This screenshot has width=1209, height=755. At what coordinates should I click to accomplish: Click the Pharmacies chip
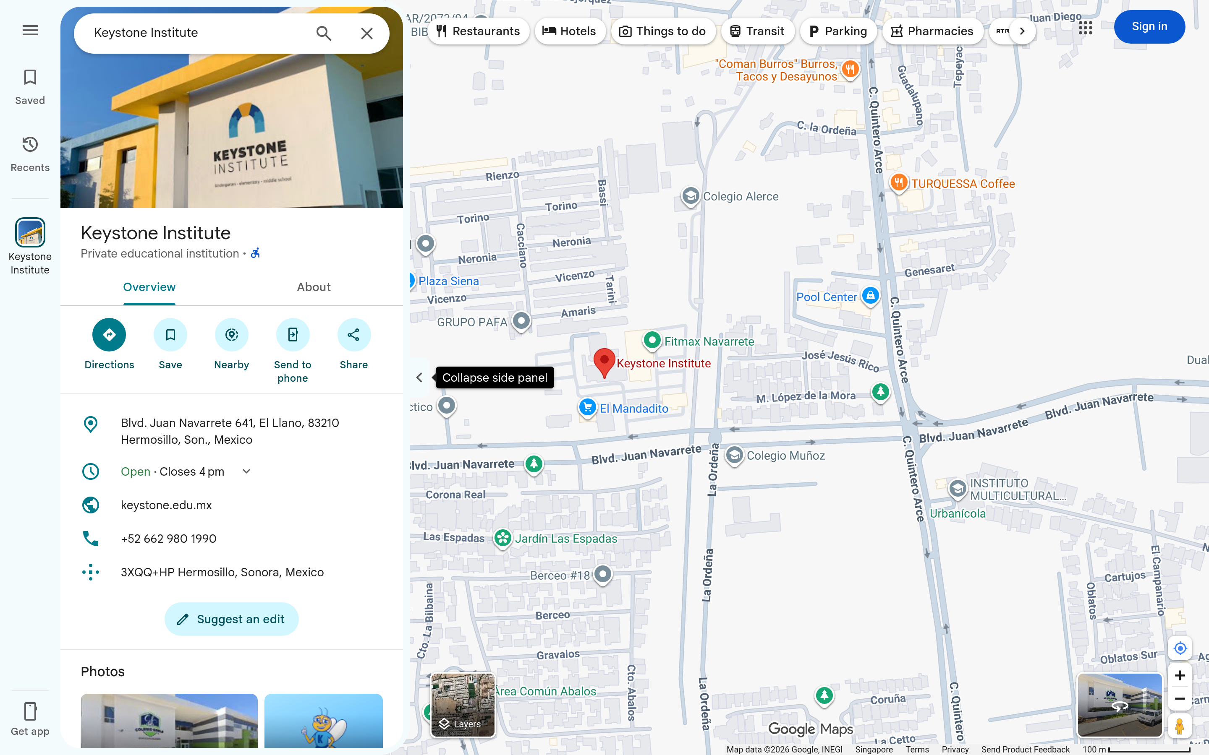point(932,31)
